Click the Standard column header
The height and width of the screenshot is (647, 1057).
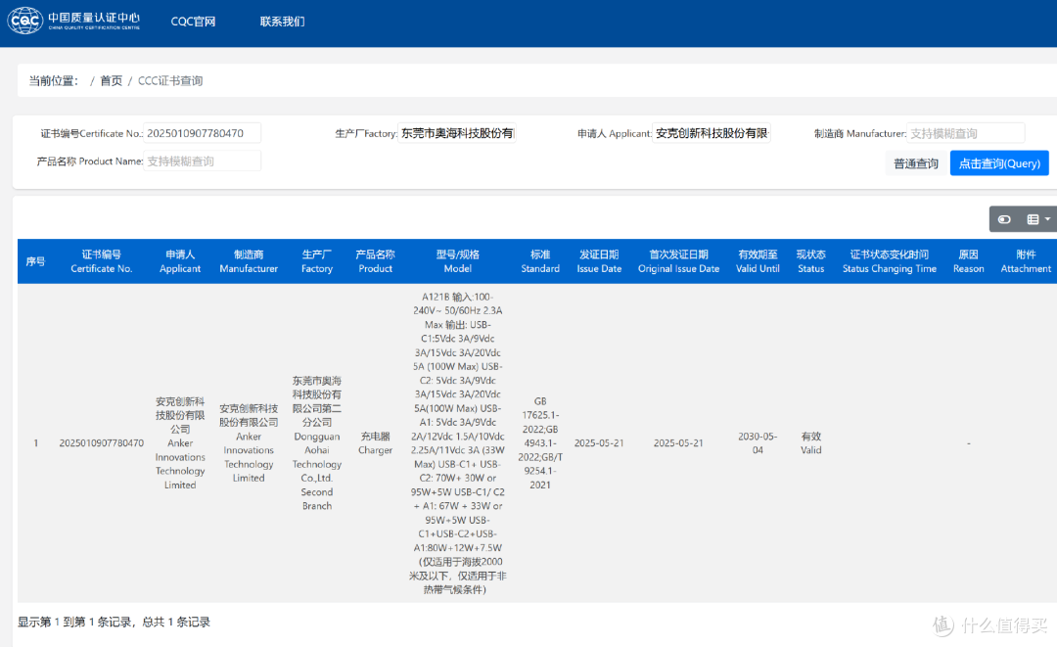(x=540, y=261)
